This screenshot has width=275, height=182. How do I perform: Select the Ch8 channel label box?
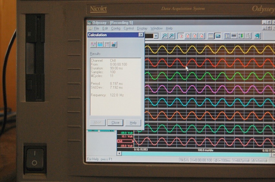(x=125, y=141)
